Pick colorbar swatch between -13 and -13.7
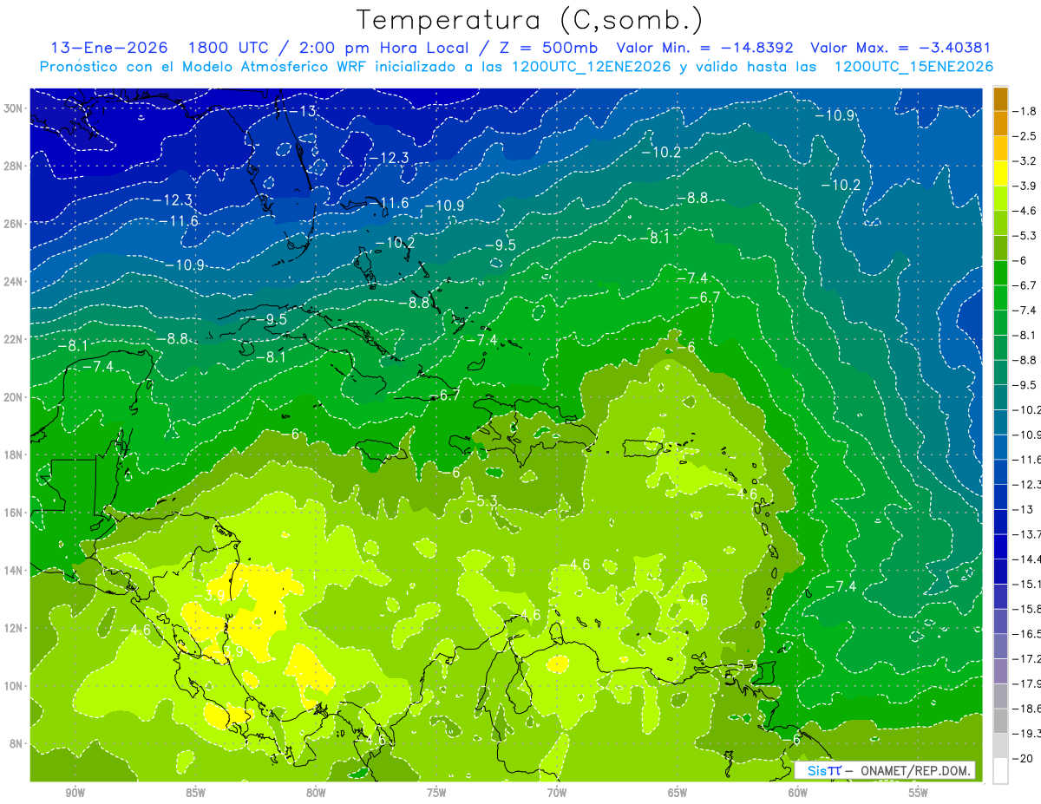 pos(1000,521)
